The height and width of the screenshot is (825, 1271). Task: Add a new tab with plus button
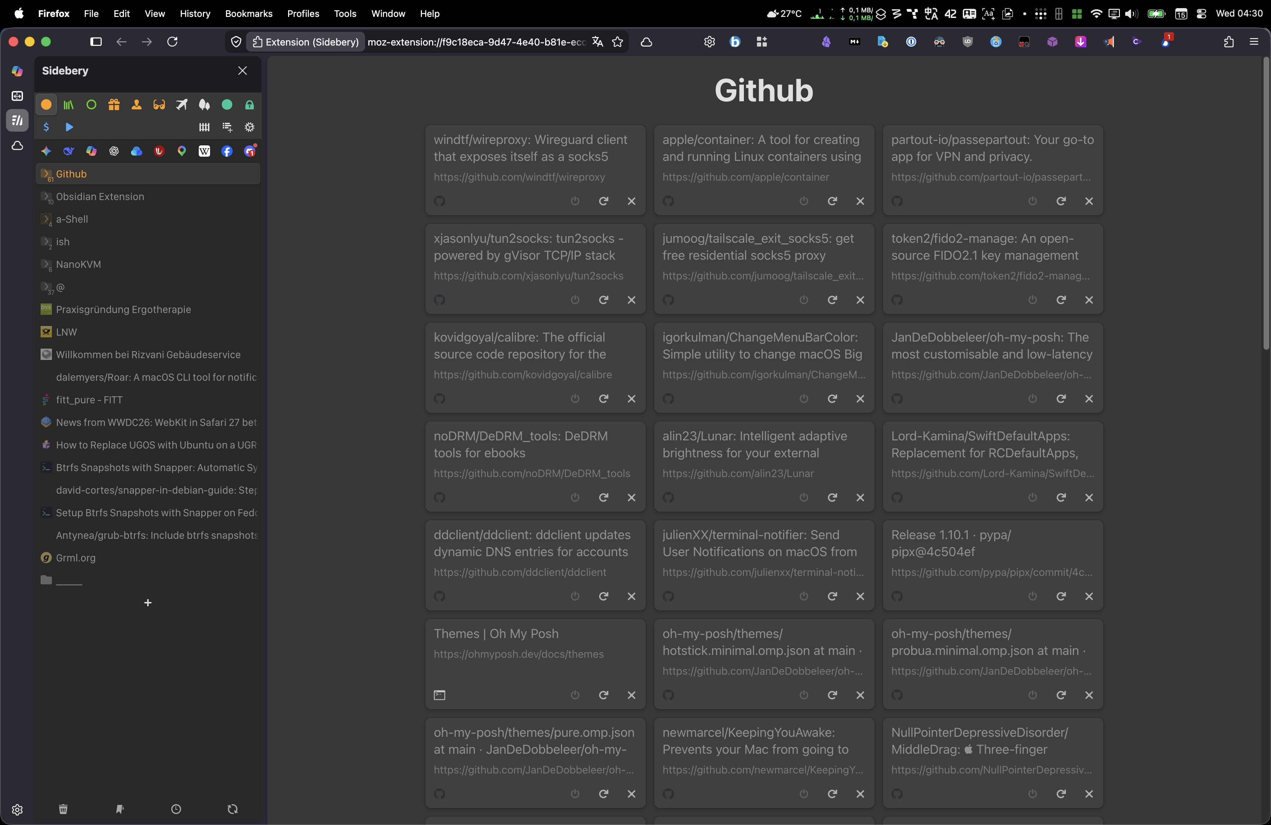pos(148,602)
